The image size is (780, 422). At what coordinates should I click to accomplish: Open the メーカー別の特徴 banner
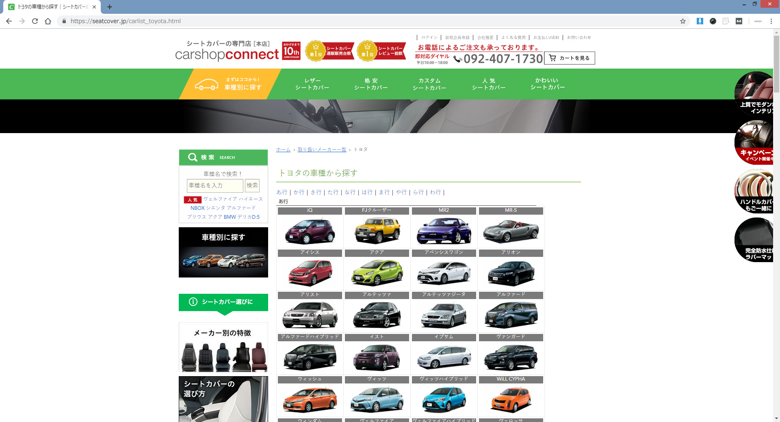click(x=223, y=347)
